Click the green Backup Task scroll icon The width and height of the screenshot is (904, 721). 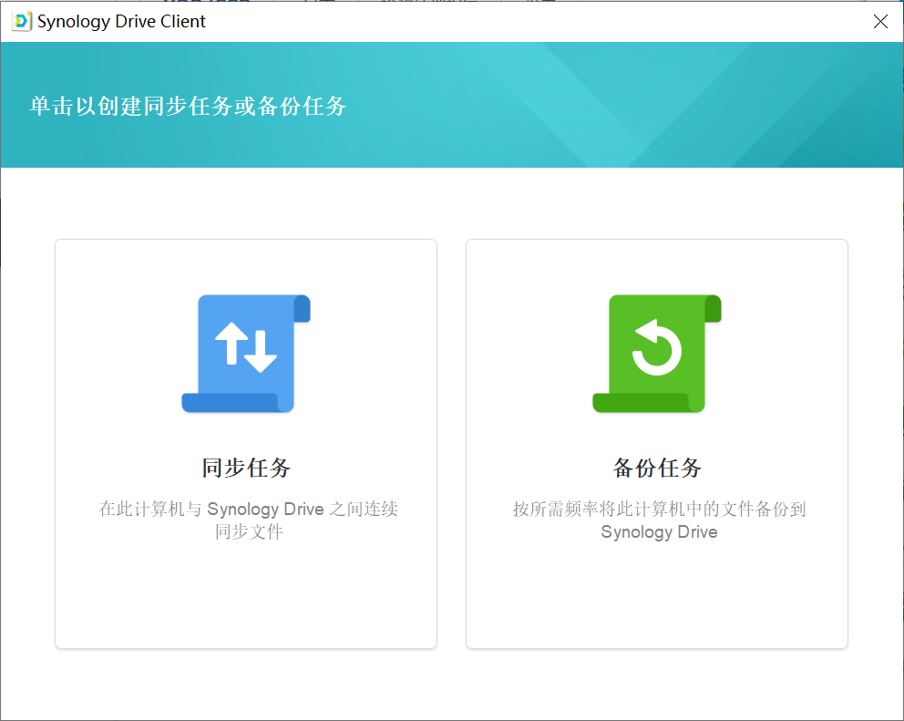[657, 354]
